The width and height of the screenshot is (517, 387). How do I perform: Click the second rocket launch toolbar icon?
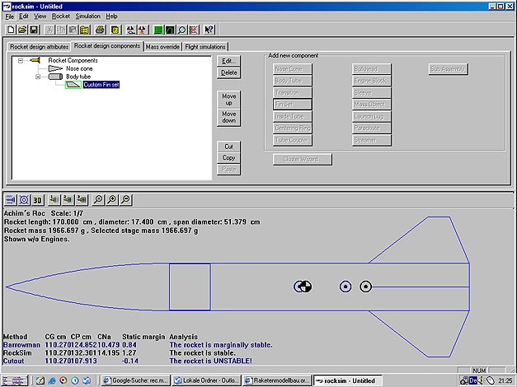click(143, 30)
